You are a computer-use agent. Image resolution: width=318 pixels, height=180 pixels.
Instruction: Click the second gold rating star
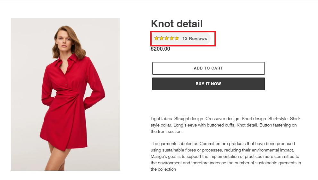coord(162,38)
